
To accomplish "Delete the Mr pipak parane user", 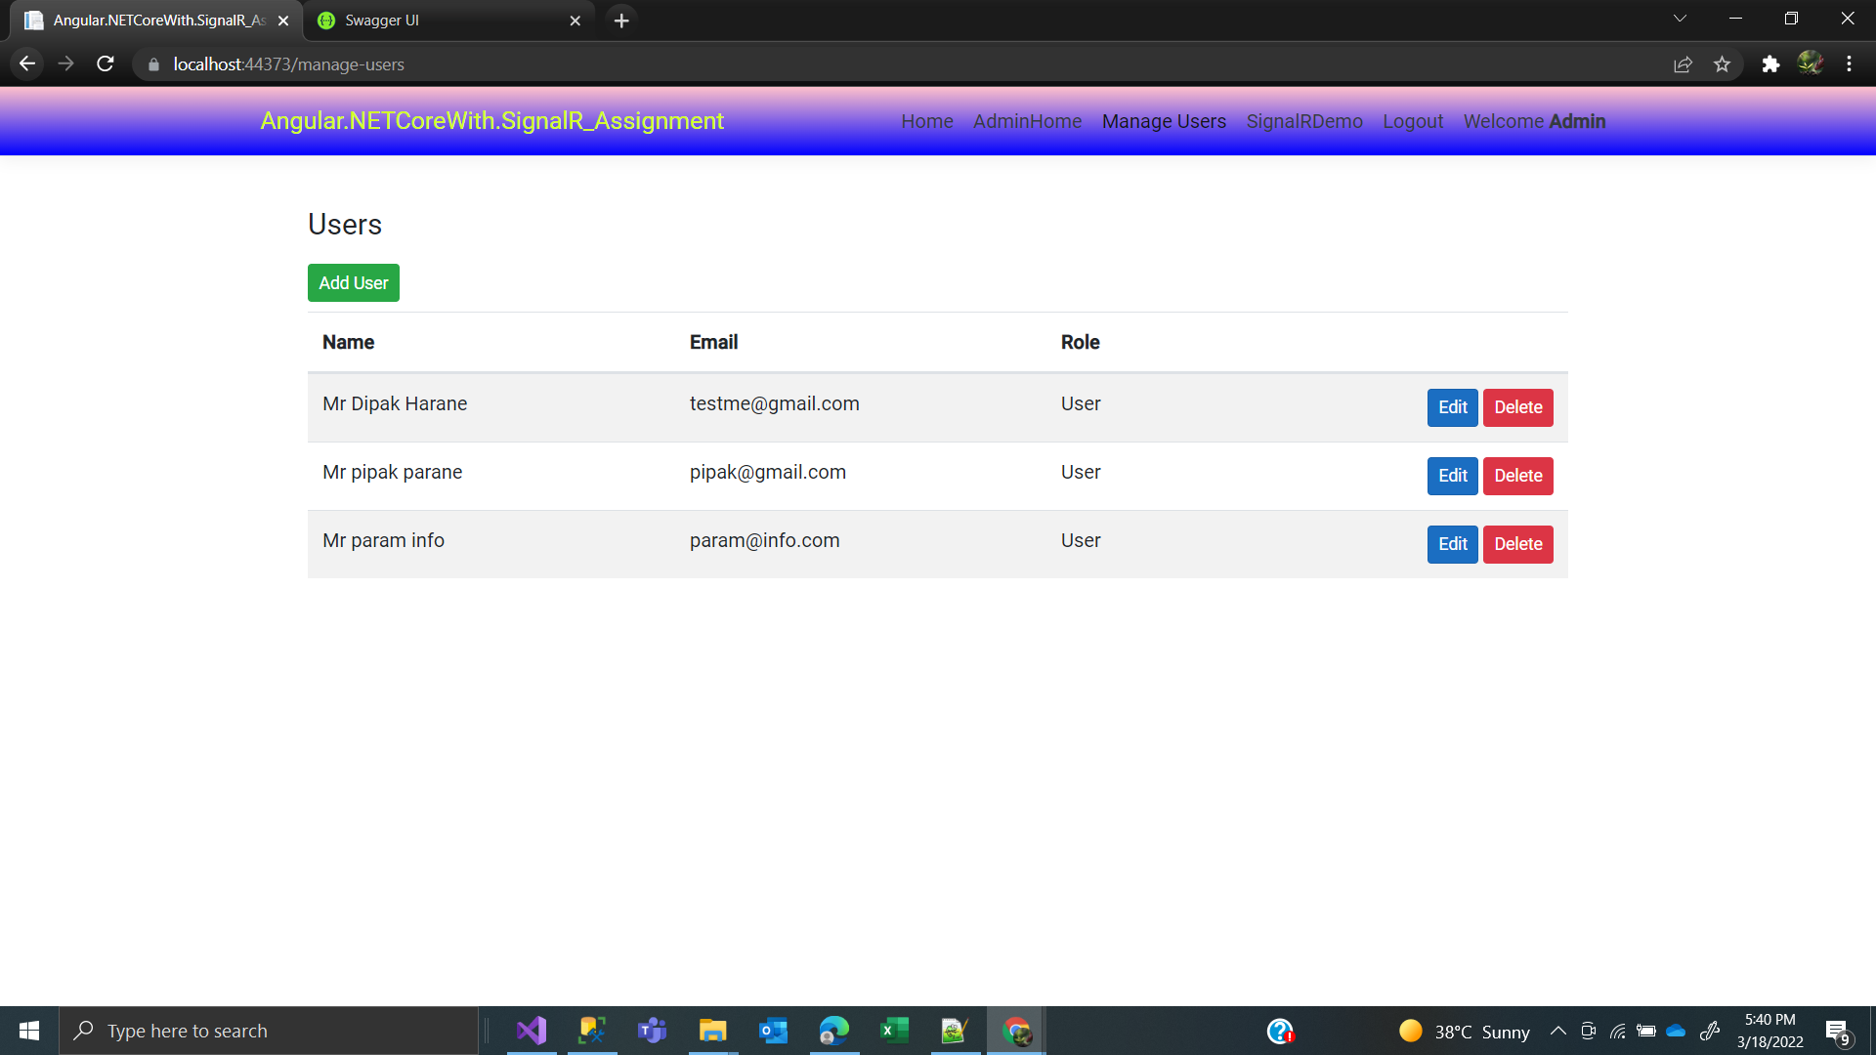I will click(1517, 476).
